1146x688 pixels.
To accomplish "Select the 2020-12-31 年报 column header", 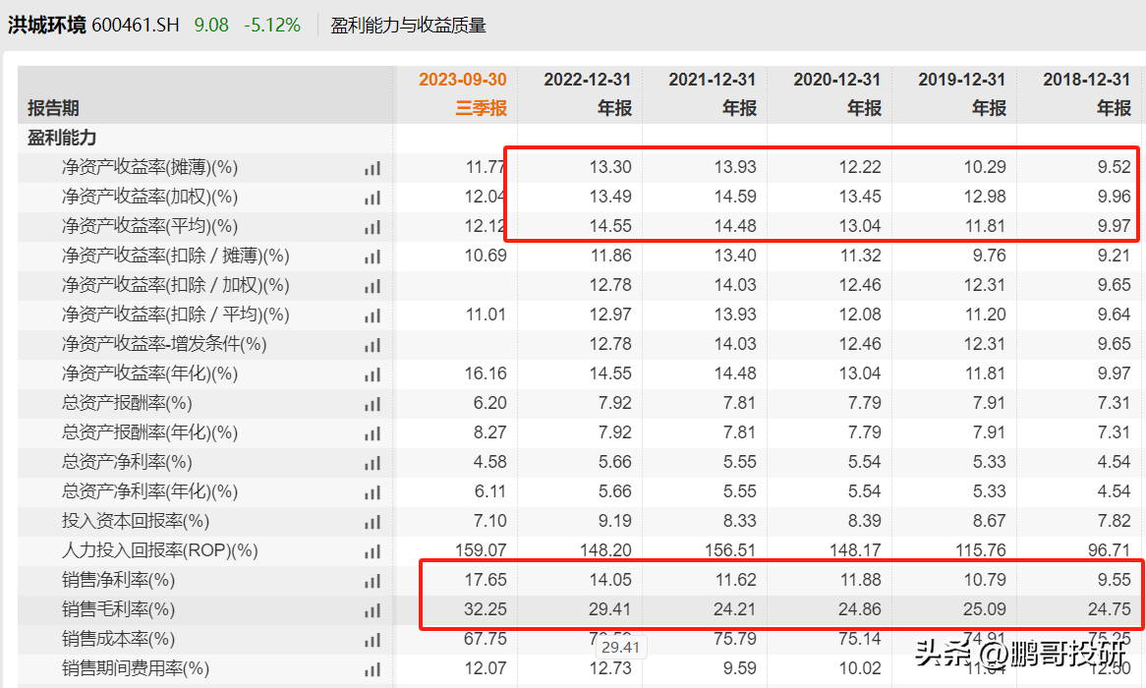I will click(837, 93).
